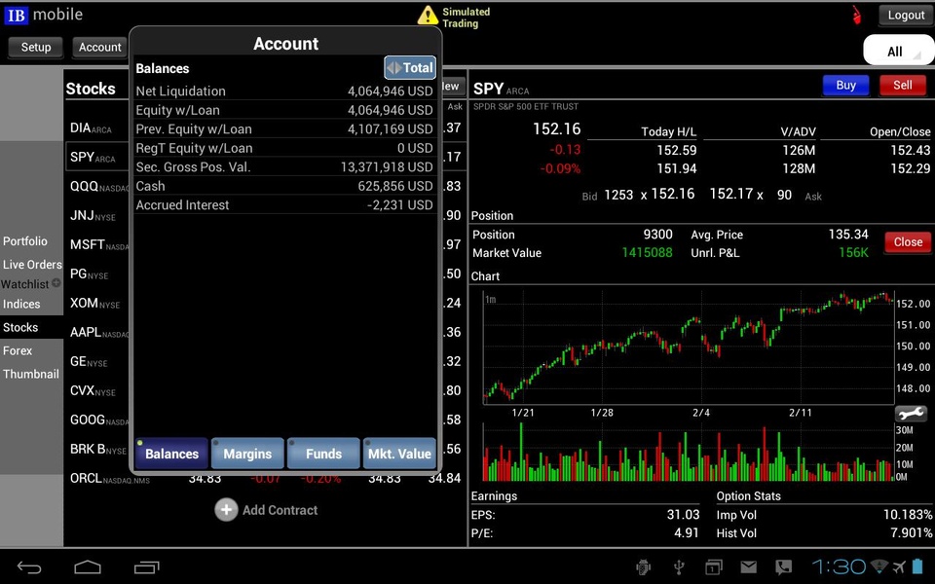
Task: Open Live Orders in the sidebar
Action: click(31, 264)
